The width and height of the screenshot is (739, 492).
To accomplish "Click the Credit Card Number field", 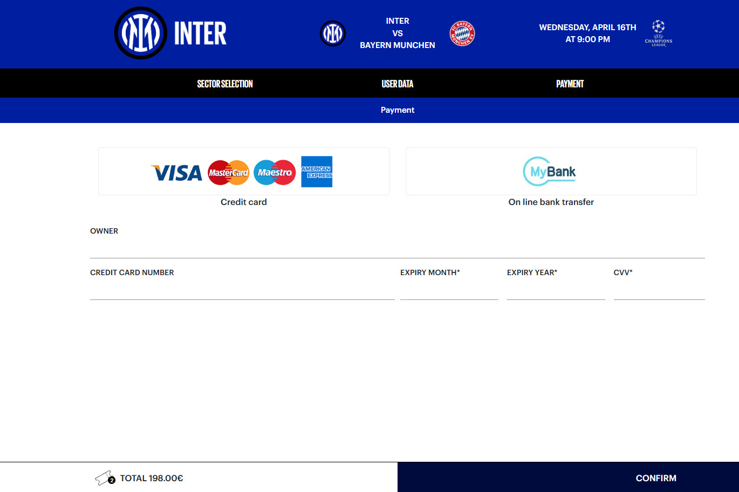I will [242, 290].
